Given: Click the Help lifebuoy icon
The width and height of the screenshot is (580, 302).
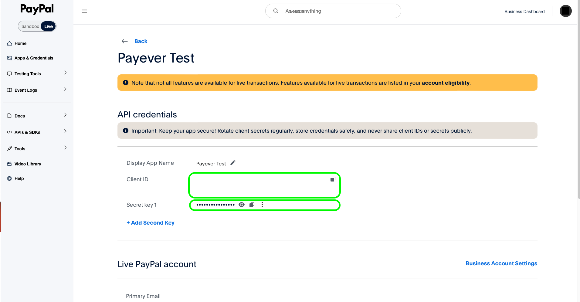Looking at the screenshot, I should (9, 178).
